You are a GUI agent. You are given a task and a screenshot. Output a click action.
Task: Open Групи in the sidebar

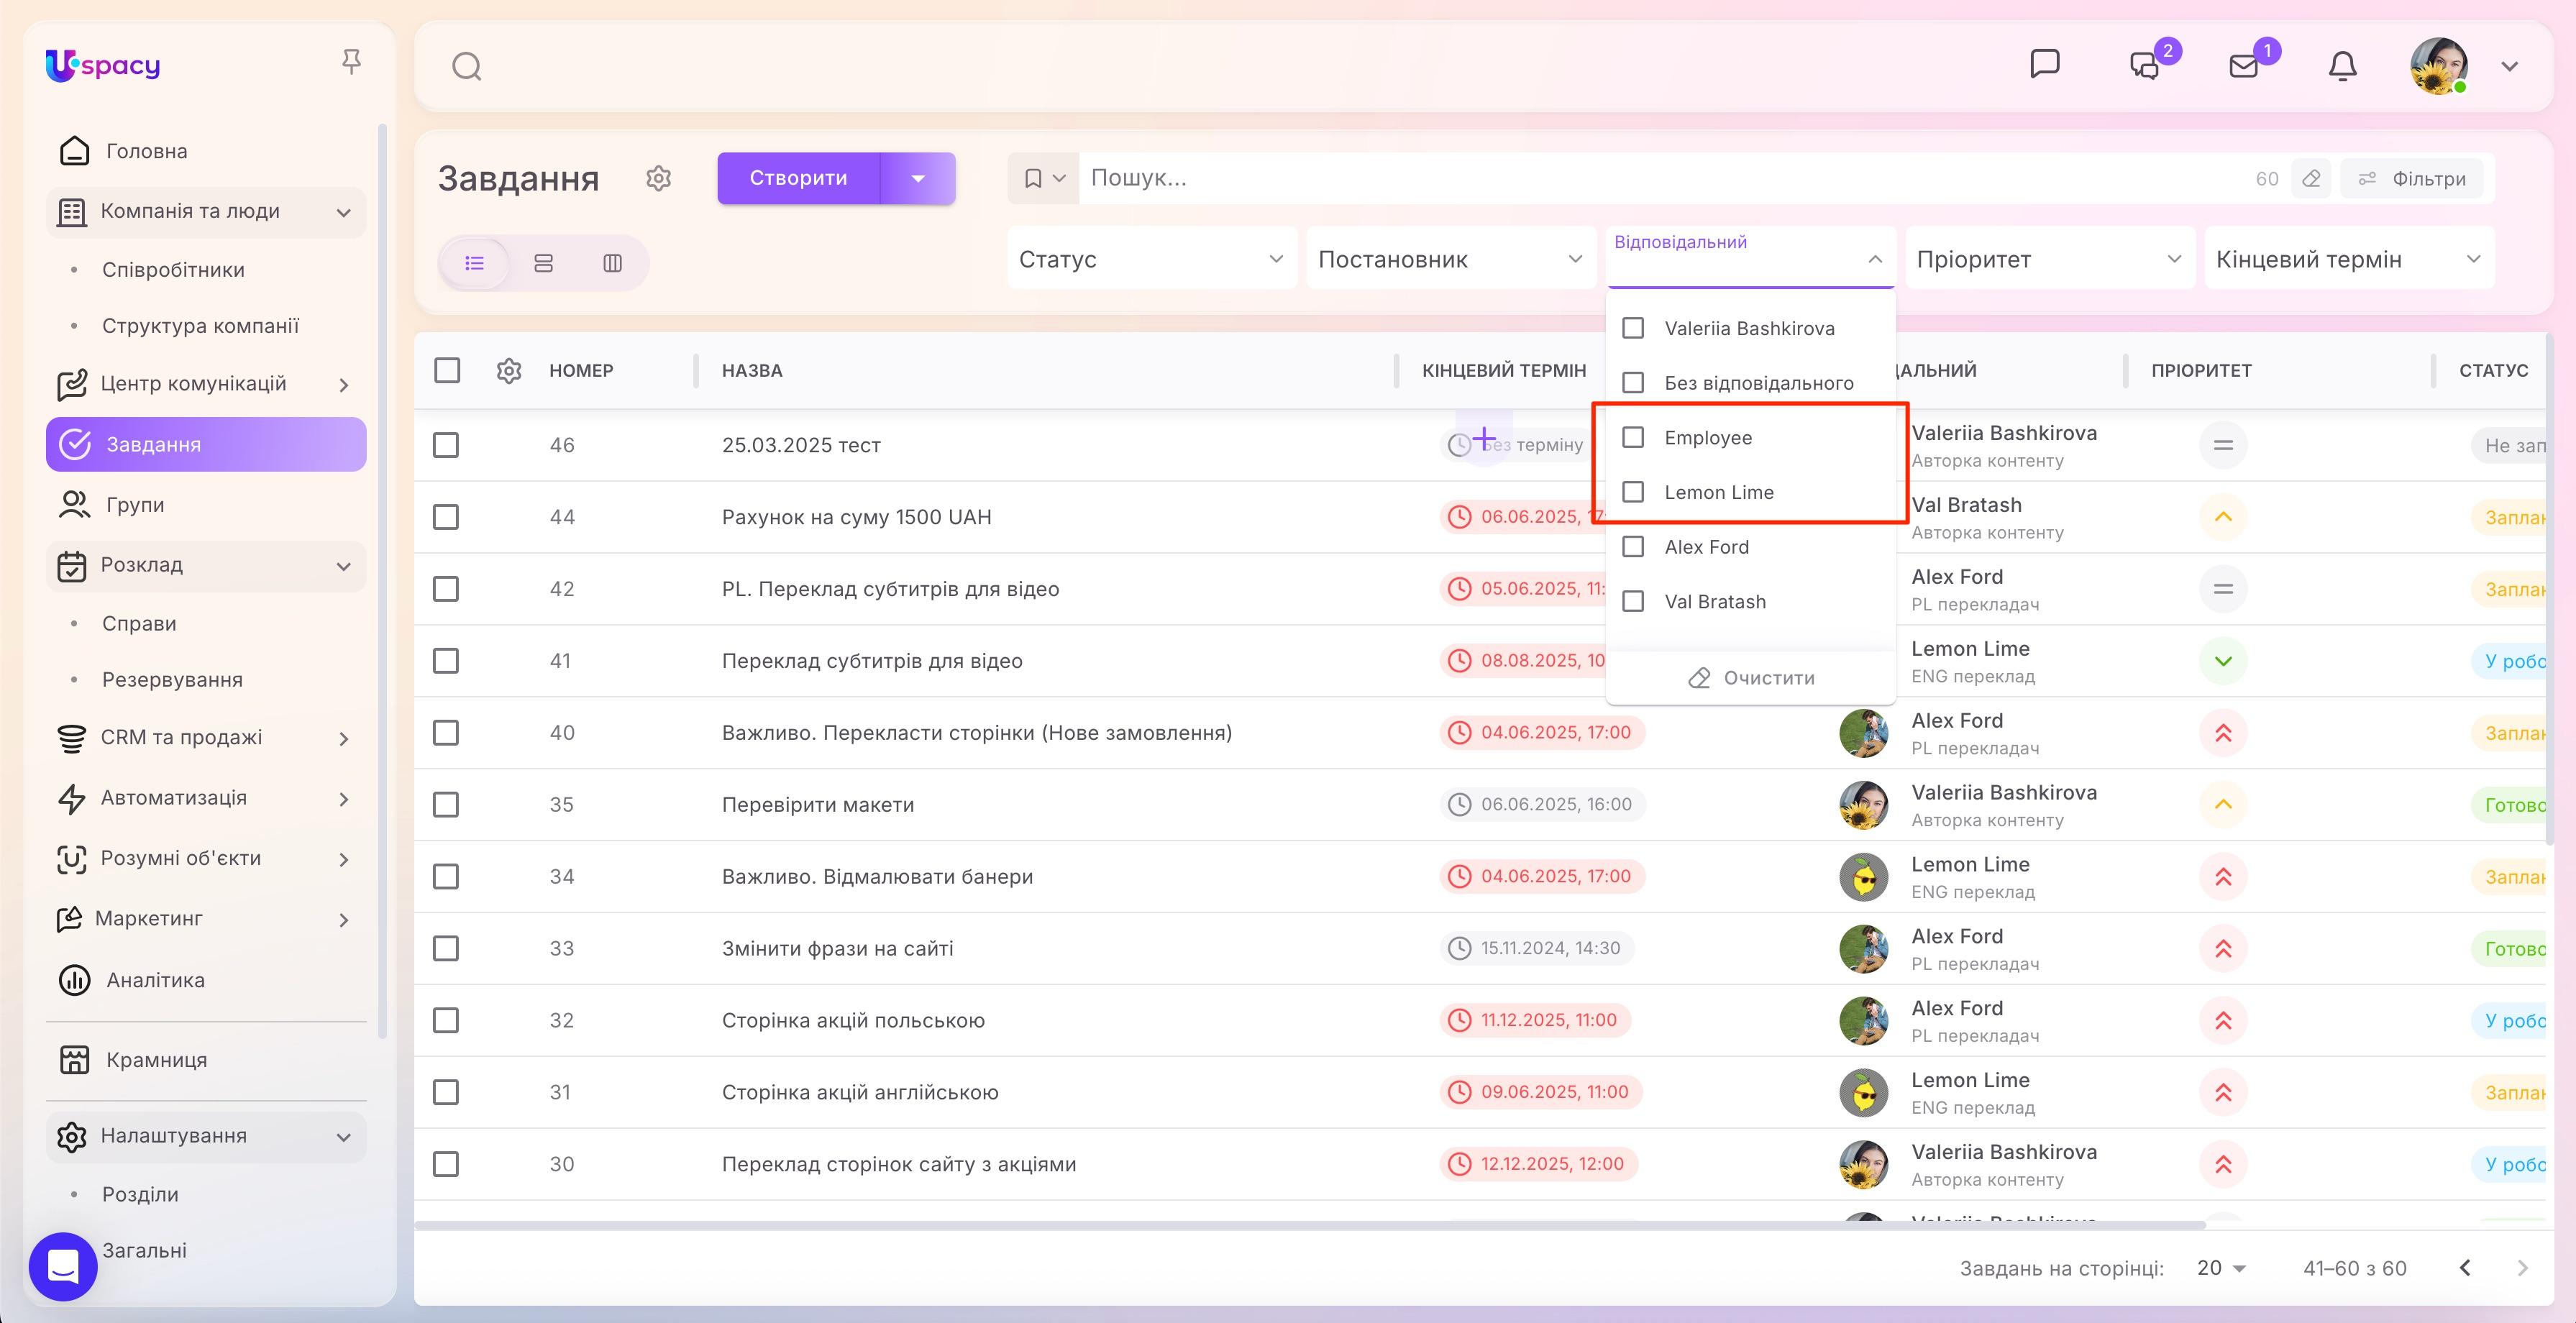click(135, 505)
